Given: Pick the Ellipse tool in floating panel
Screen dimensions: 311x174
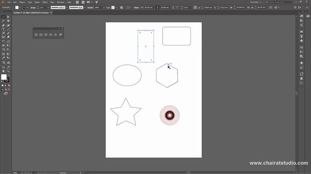Looking at the screenshot, I should 46,34.
